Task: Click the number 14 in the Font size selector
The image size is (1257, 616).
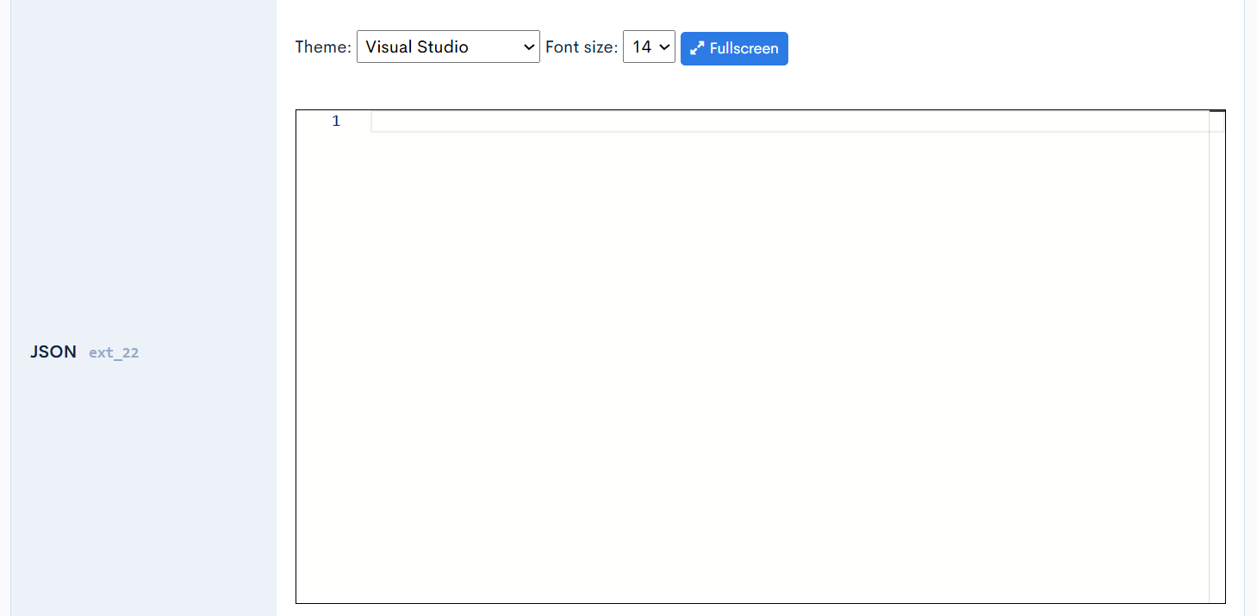Action: 641,47
